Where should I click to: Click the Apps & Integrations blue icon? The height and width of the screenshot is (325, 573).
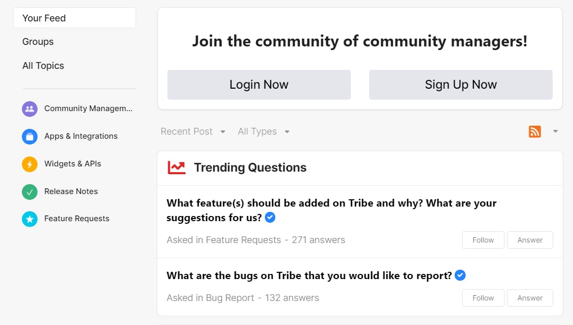pyautogui.click(x=30, y=137)
